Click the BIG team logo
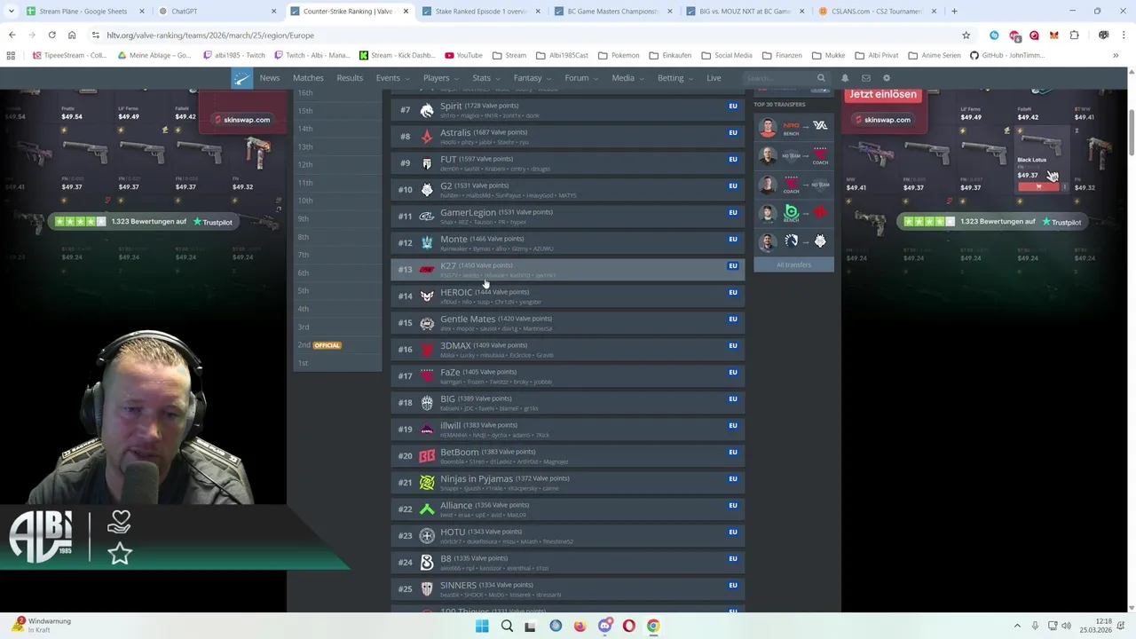 (x=427, y=403)
